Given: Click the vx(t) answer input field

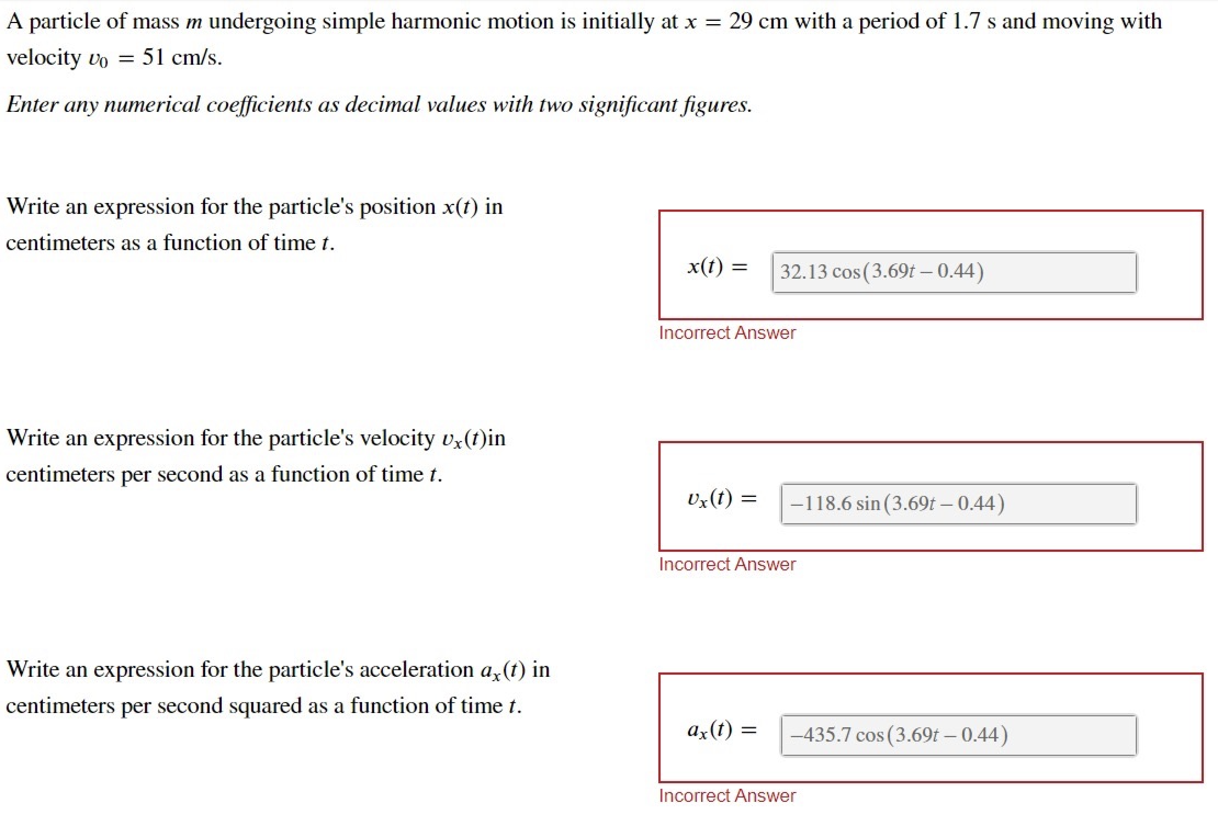Looking at the screenshot, I should (957, 504).
